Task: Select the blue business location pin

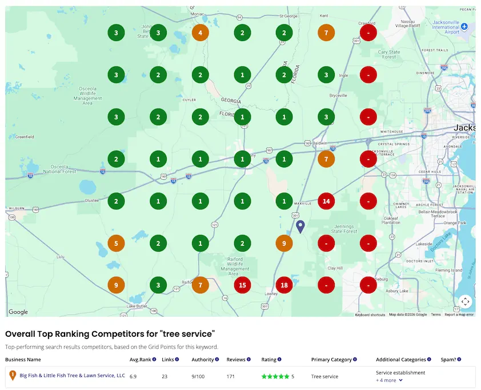Action: [x=300, y=226]
